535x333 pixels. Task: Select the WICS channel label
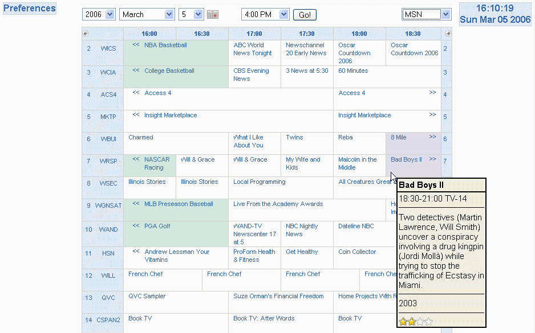pyautogui.click(x=108, y=49)
